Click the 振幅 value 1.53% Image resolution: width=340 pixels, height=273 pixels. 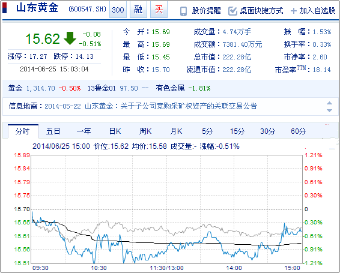(x=322, y=32)
